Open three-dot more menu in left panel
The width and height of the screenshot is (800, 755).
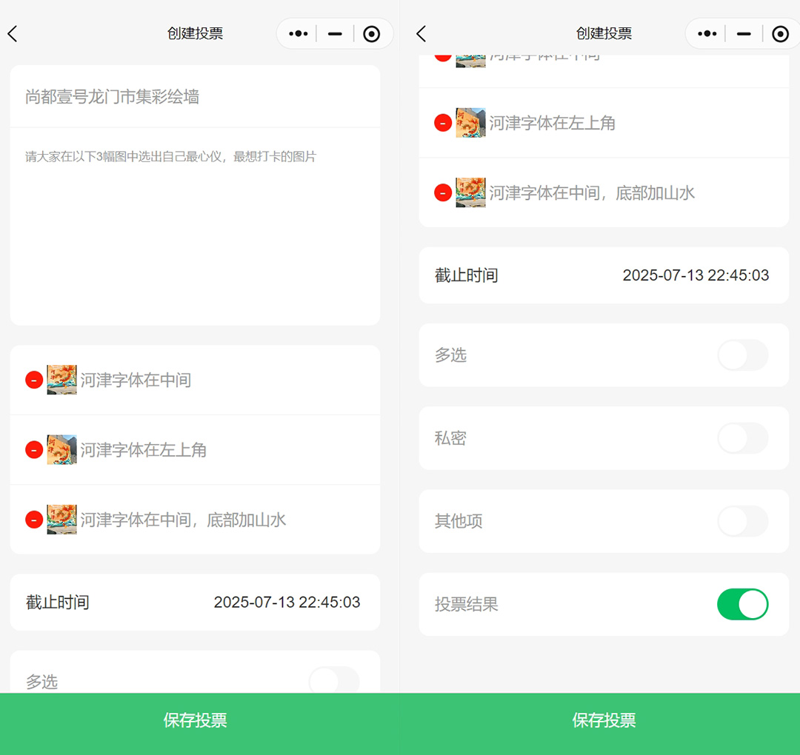click(298, 34)
